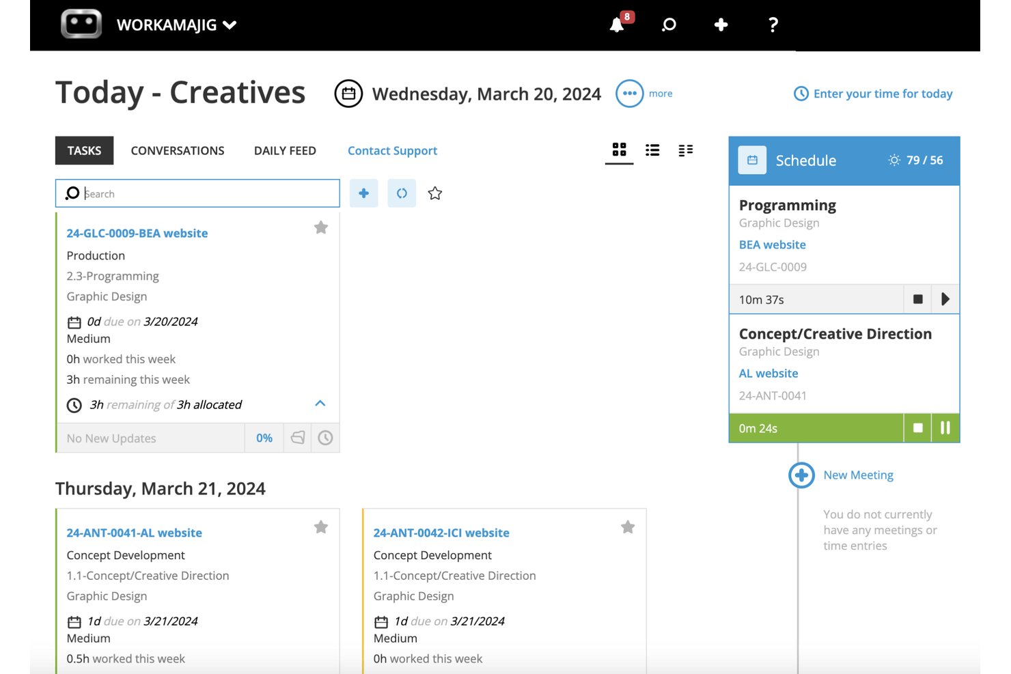This screenshot has height=674, width=1011.
Task: Stop the Programming timer
Action: coord(917,299)
